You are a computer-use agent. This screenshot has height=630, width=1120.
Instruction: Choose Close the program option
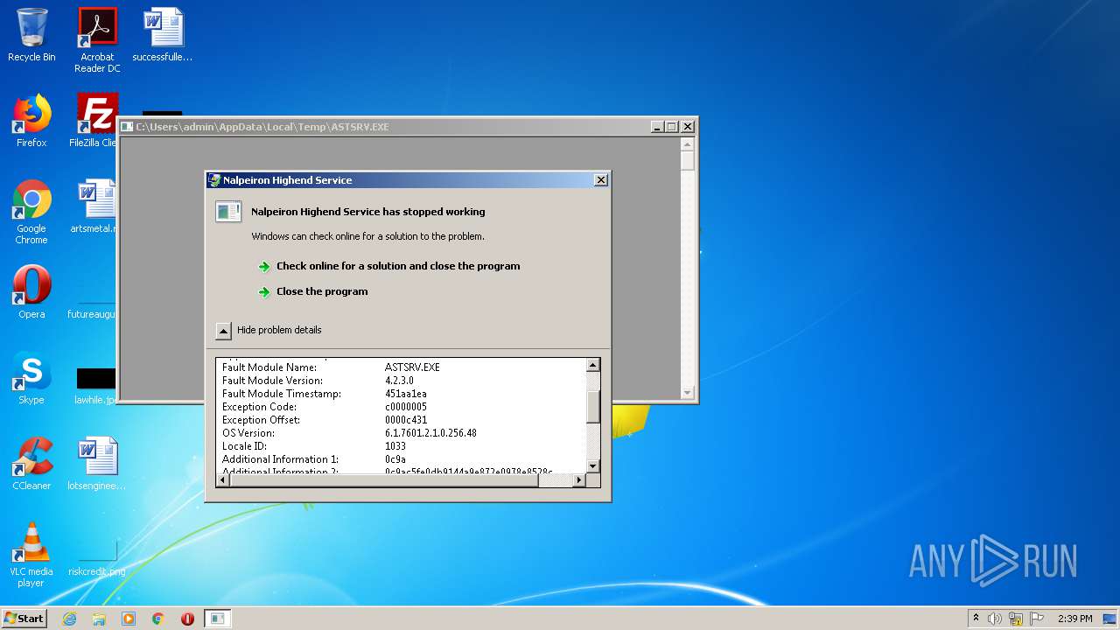pyautogui.click(x=322, y=291)
